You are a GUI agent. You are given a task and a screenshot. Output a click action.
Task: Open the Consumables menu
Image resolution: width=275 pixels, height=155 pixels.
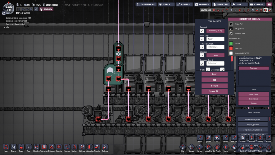coord(146,4)
